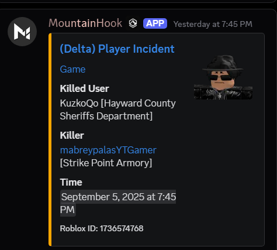The height and width of the screenshot is (250, 277).
Task: Follow the Game link in embed
Action: click(x=72, y=69)
